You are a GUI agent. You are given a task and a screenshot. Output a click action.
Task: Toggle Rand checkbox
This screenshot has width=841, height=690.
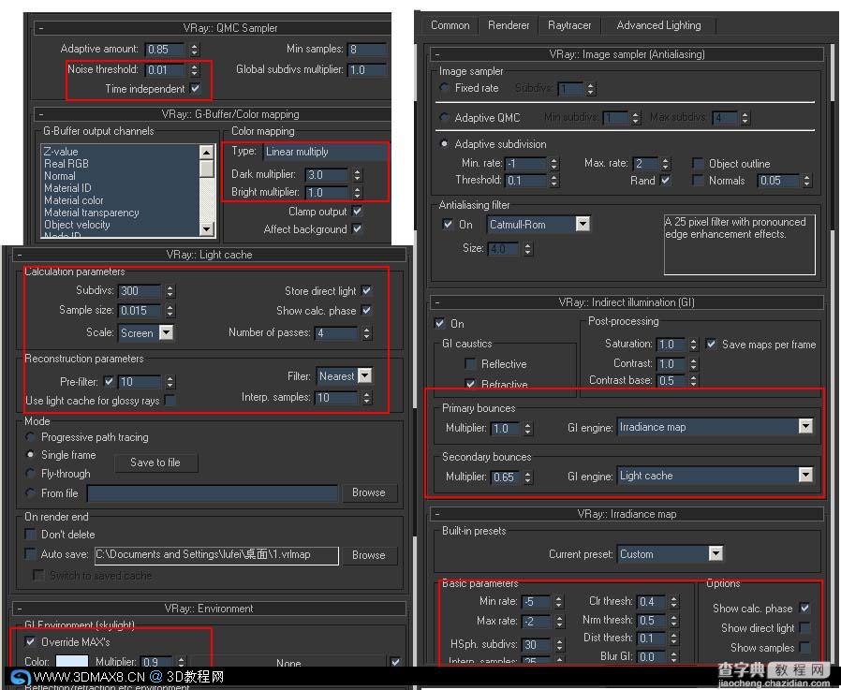(x=665, y=180)
